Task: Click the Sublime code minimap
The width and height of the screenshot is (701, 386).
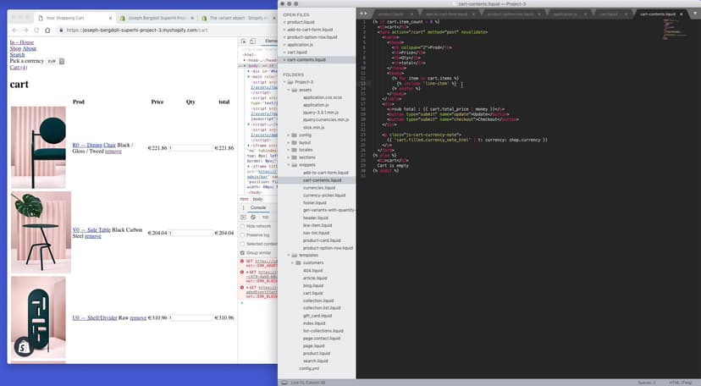Action: (675, 29)
